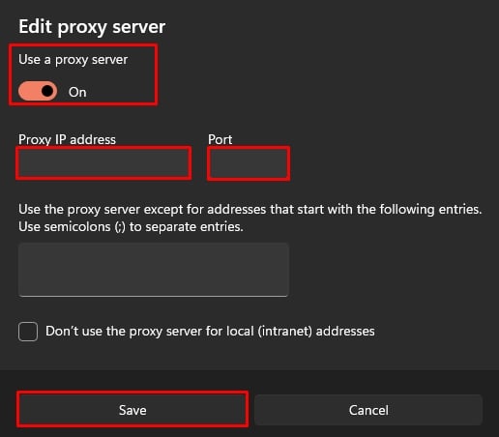
Task: Click the local (intranet) addresses checkbox label
Action: click(210, 332)
